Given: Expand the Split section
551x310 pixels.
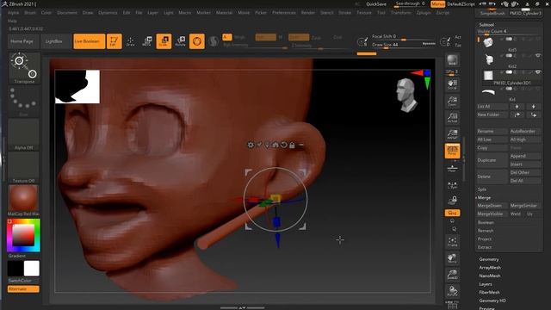Looking at the screenshot, I should pos(482,189).
